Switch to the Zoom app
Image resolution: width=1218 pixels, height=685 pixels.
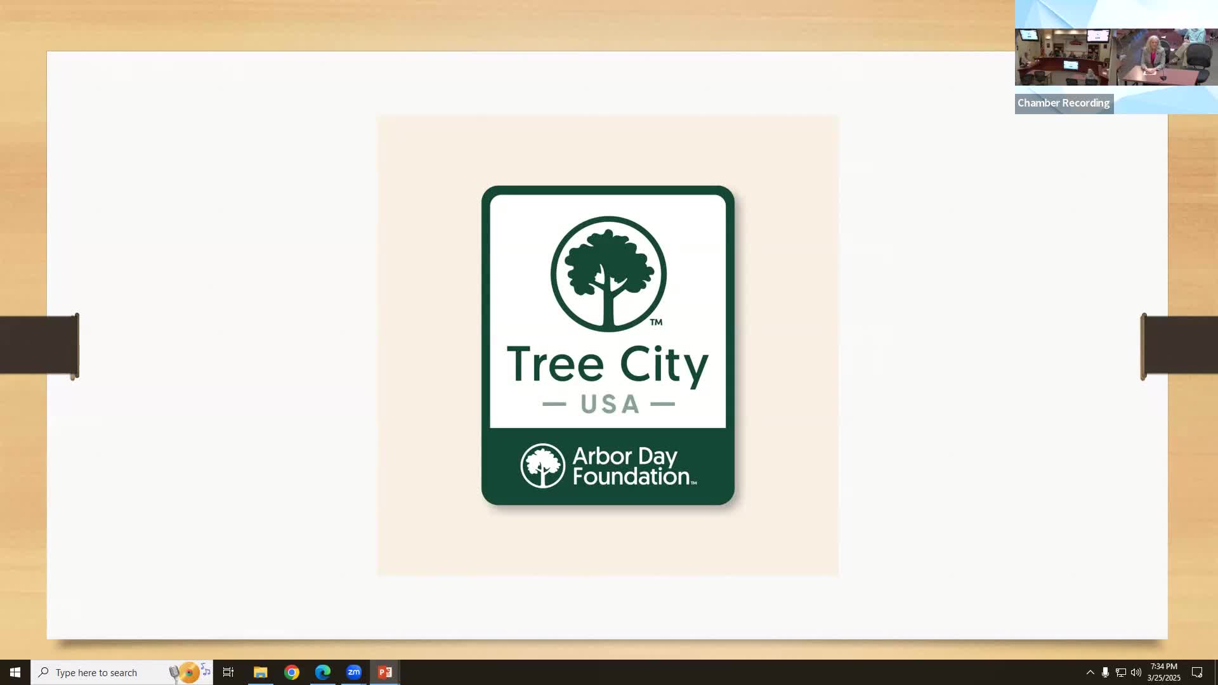(354, 672)
